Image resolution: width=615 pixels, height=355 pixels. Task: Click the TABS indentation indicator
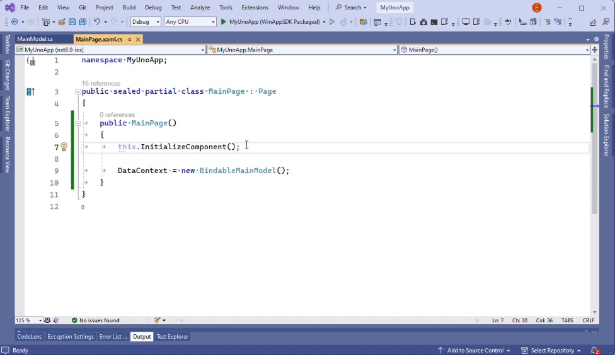pyautogui.click(x=567, y=320)
